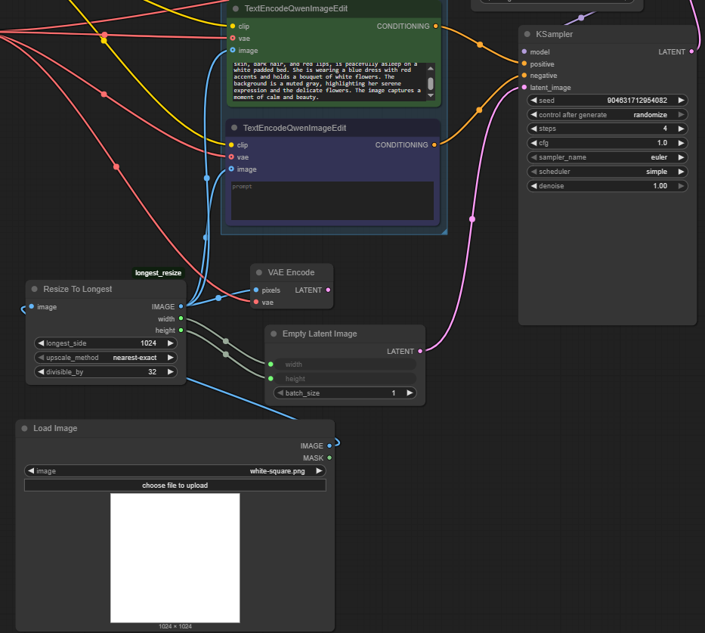Collapse the KSampler node using its title dot
This screenshot has width=705, height=633.
(x=527, y=34)
